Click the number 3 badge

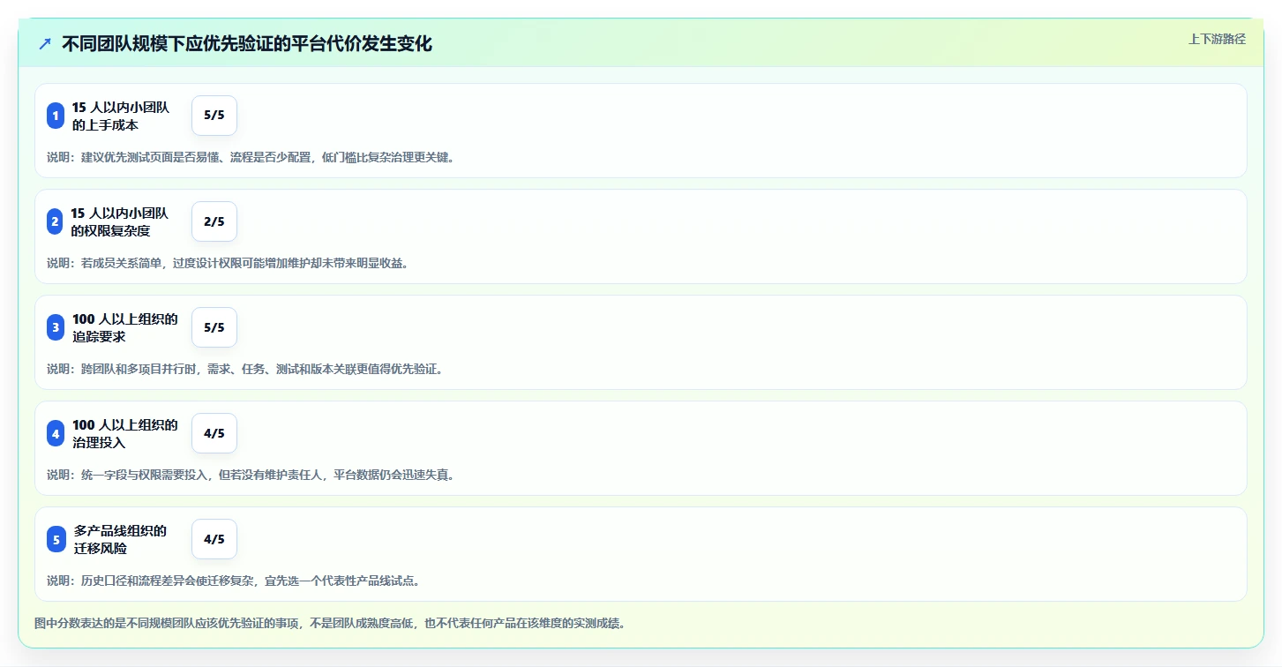click(x=56, y=327)
